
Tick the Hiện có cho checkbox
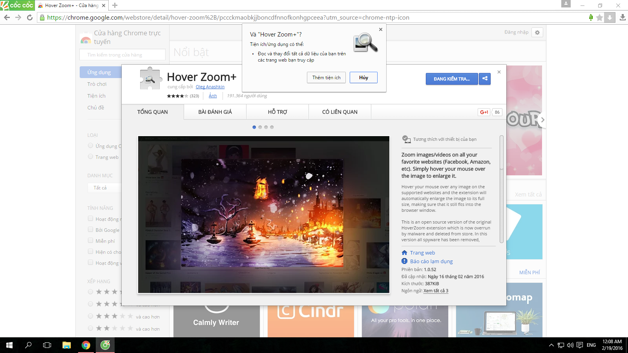click(91, 251)
